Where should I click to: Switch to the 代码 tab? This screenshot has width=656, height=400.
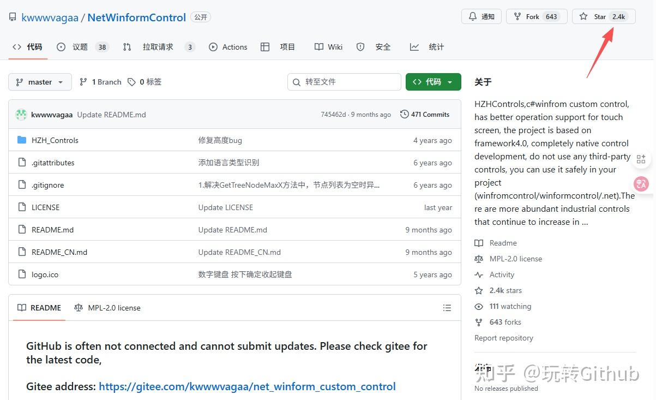pyautogui.click(x=28, y=47)
